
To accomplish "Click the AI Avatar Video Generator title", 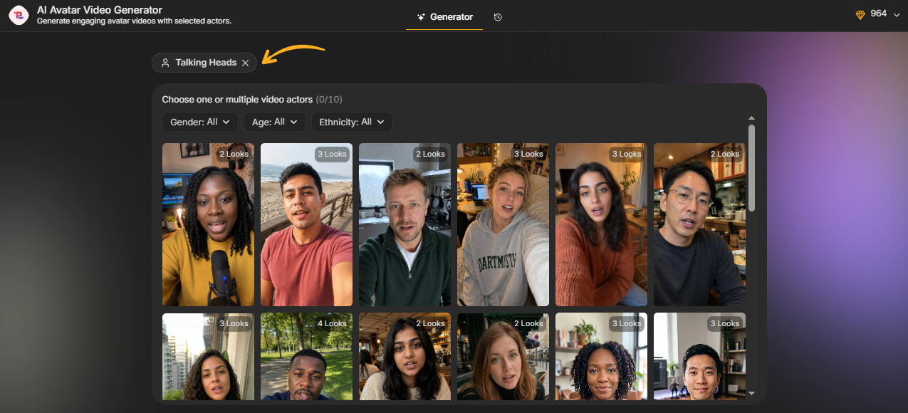I will [100, 10].
